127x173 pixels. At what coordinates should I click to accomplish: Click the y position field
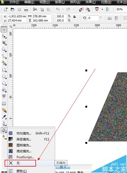click(x=17, y=20)
